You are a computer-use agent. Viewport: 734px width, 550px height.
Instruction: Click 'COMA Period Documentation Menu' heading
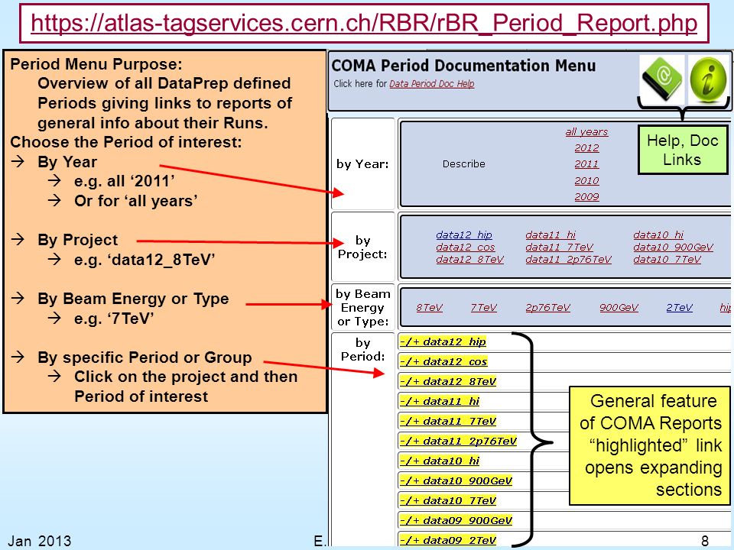pyautogui.click(x=463, y=66)
